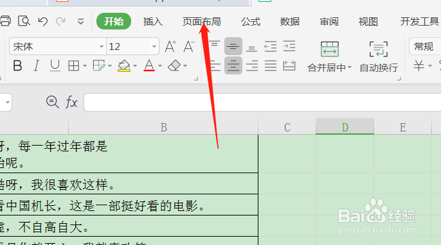The height and width of the screenshot is (245, 441).
Task: Open the 视图 tab
Action: point(368,22)
